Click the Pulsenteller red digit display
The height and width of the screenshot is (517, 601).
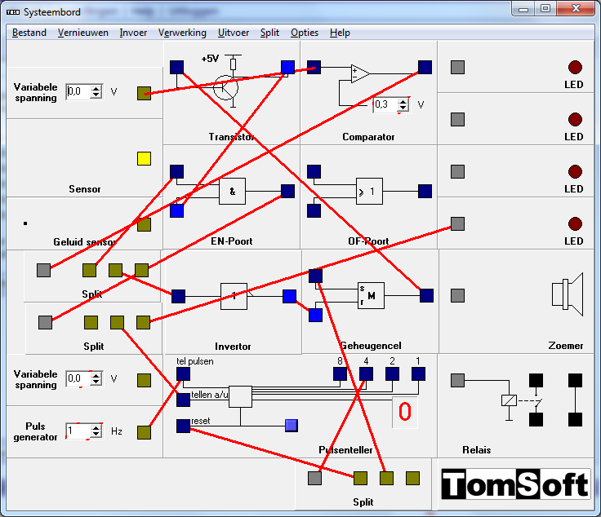pyautogui.click(x=405, y=413)
